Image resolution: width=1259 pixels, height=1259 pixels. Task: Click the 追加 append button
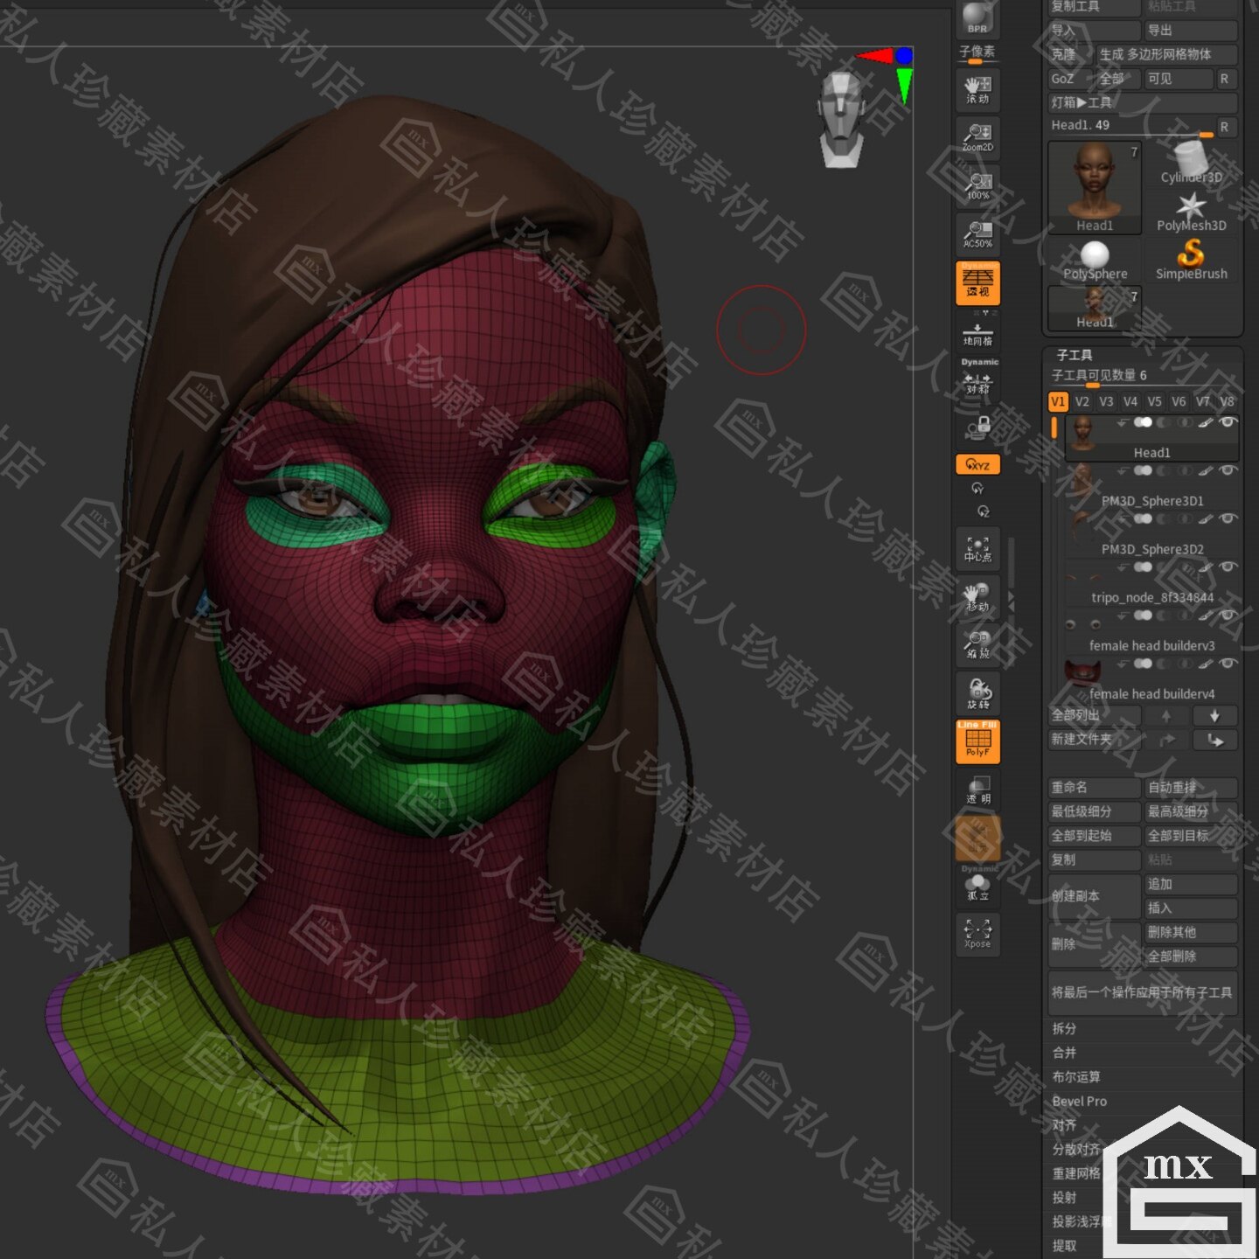(1192, 884)
